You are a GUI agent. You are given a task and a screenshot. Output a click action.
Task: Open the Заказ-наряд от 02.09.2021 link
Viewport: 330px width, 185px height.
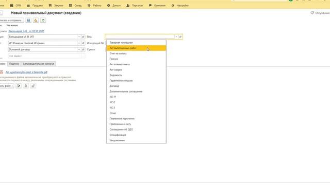[x=26, y=31]
